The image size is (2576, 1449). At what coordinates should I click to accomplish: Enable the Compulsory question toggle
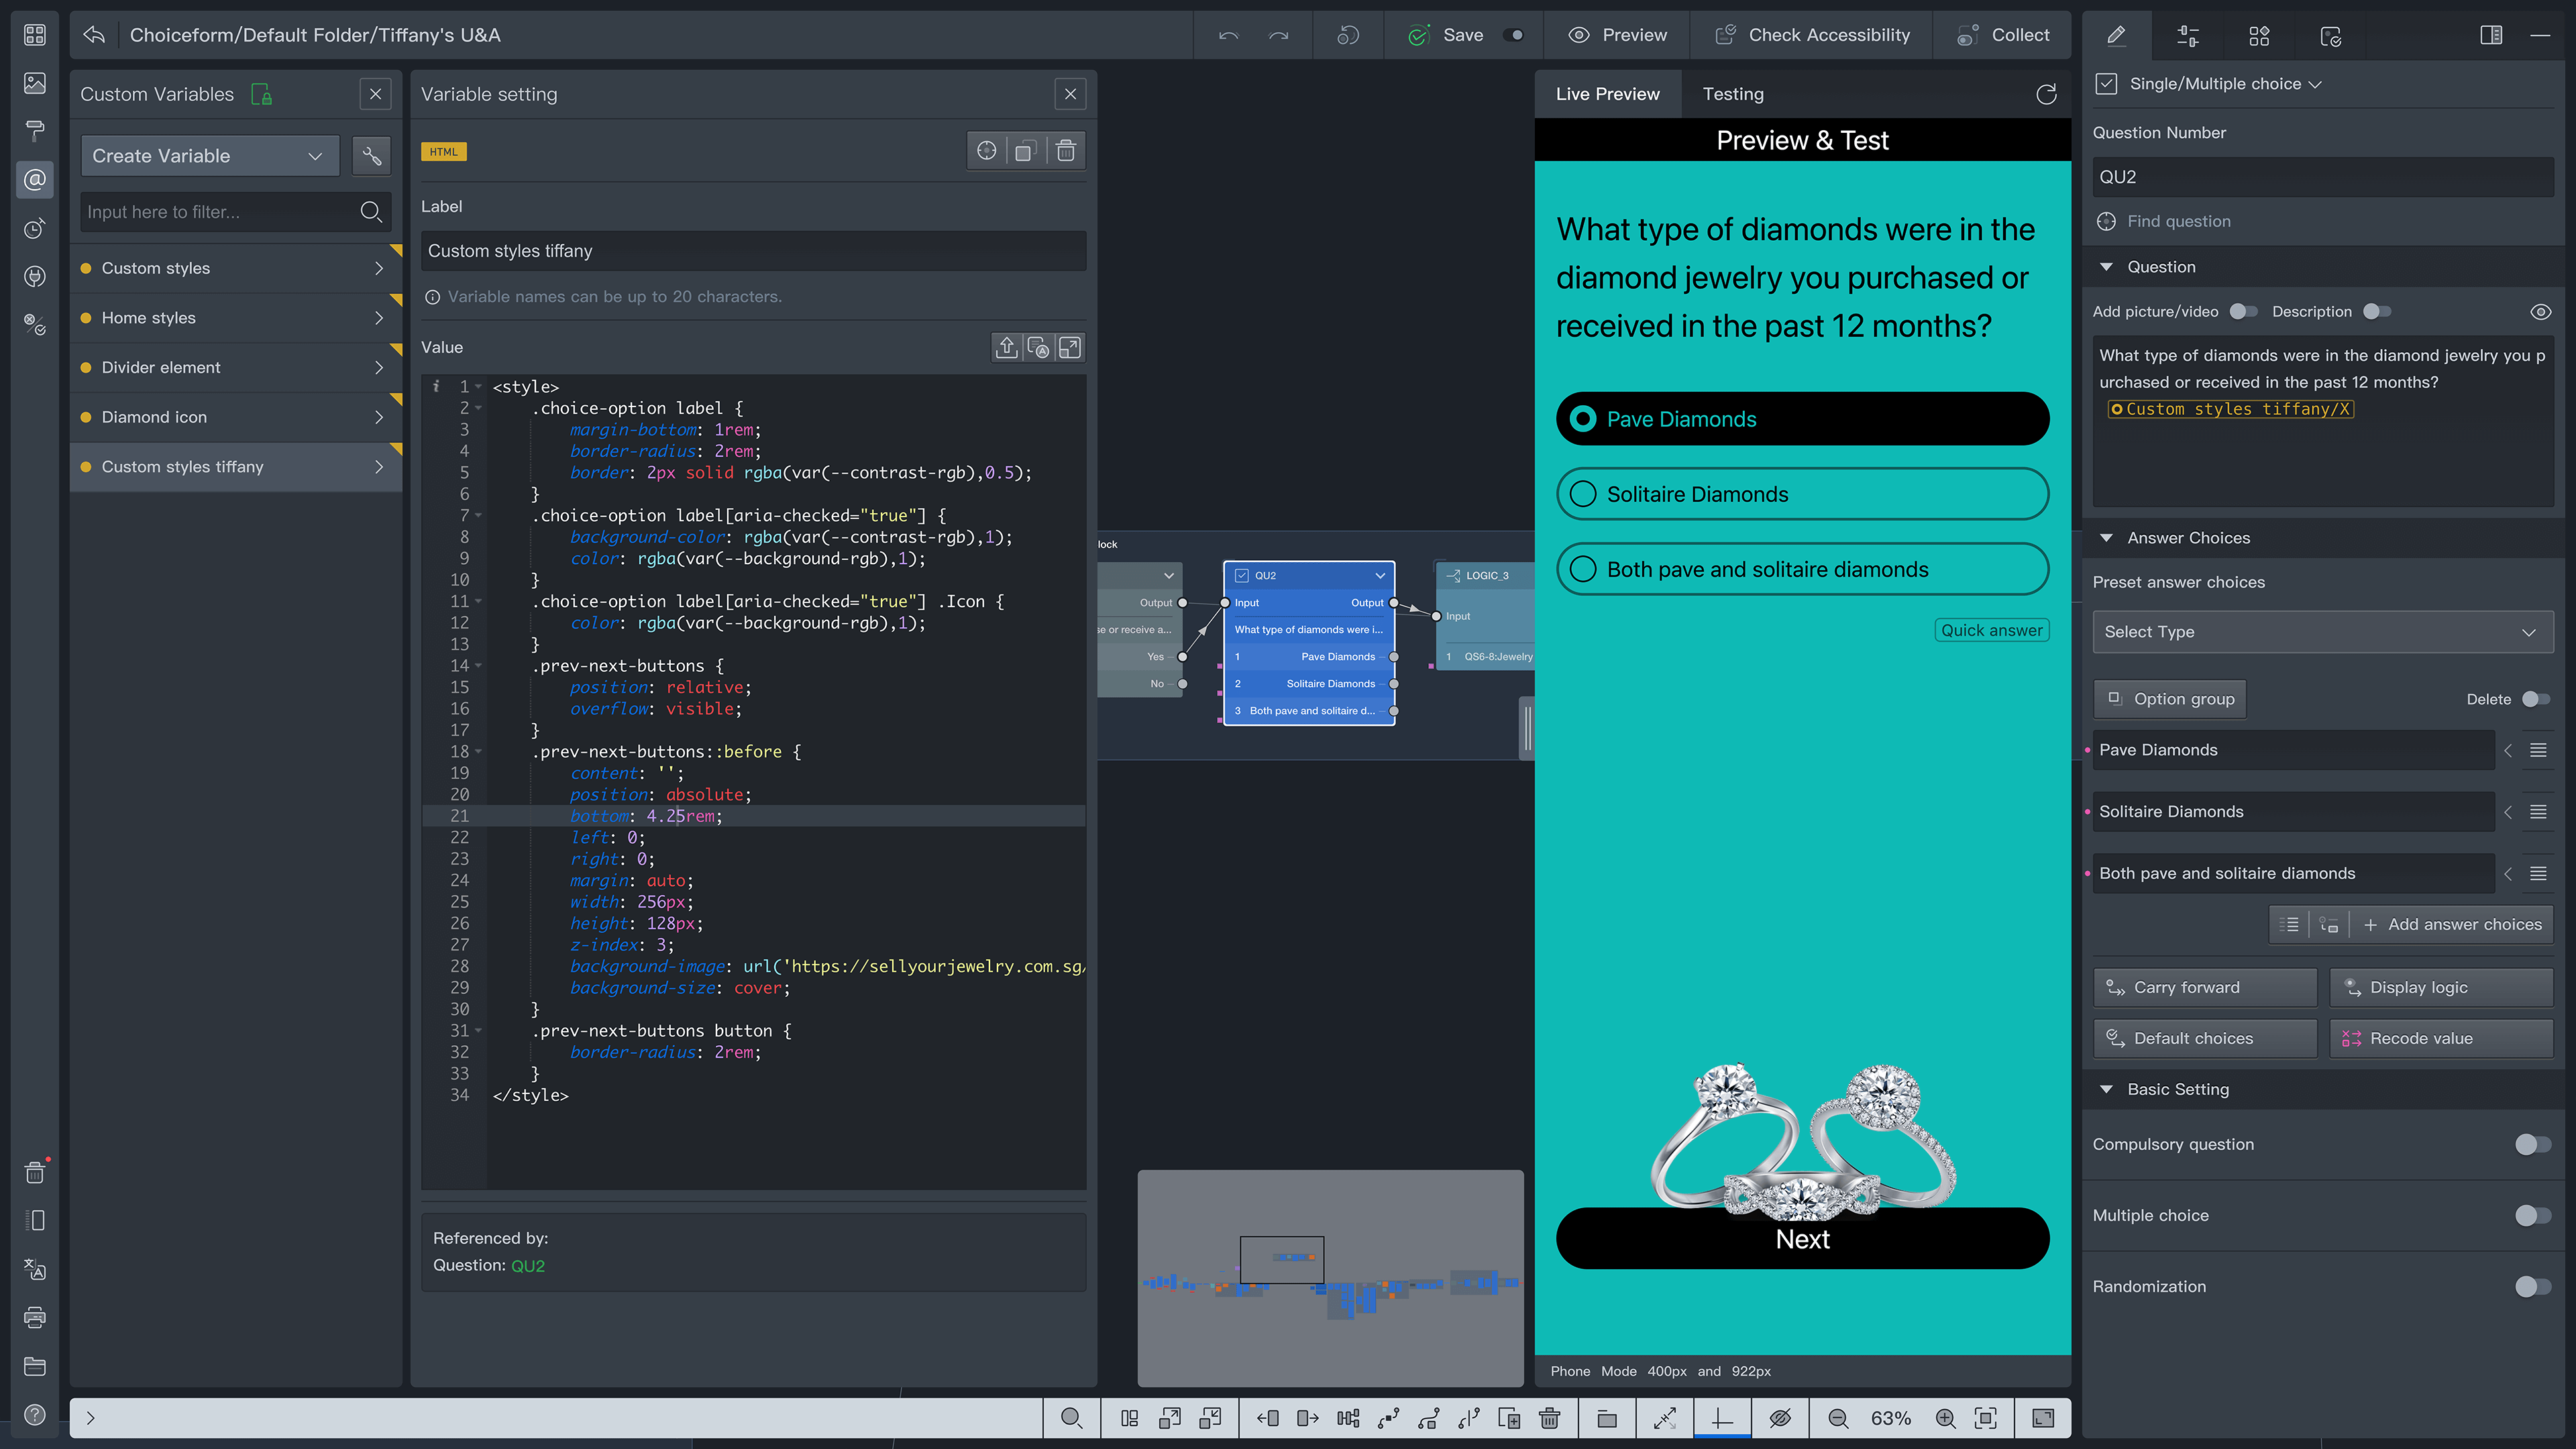pos(2532,1144)
